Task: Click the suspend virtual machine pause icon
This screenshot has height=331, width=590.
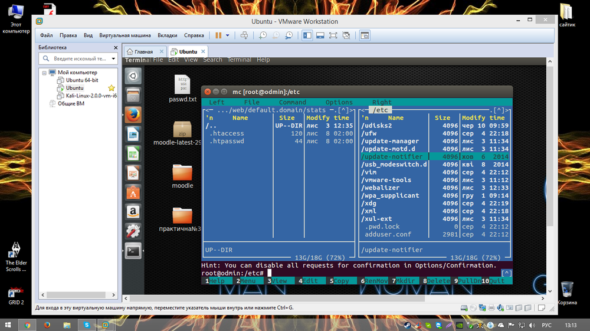Action: pyautogui.click(x=218, y=35)
